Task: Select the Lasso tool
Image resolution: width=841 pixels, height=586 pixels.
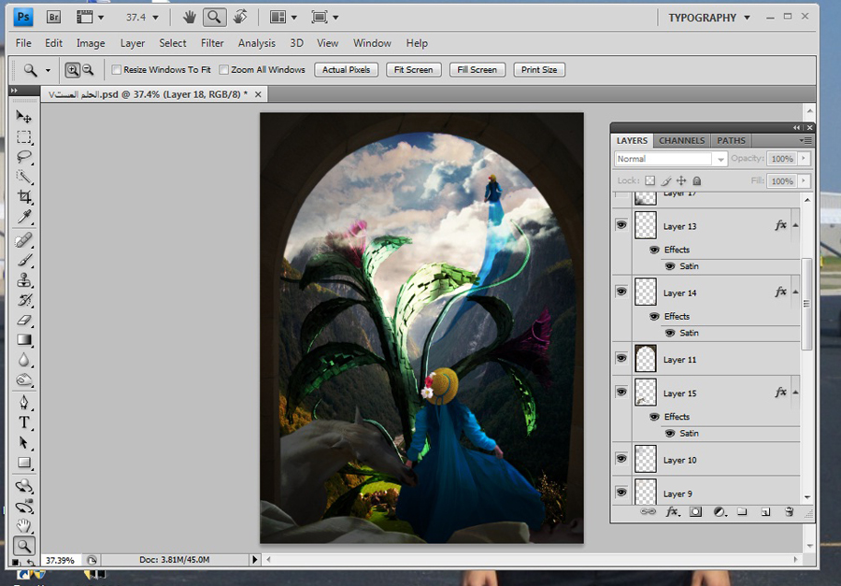Action: click(x=23, y=157)
